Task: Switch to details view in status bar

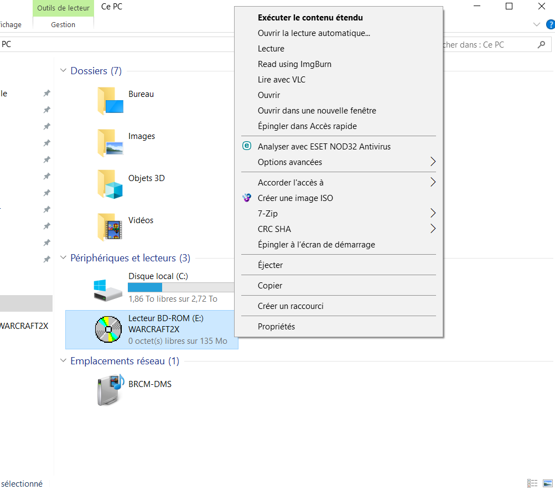Action: [x=532, y=483]
